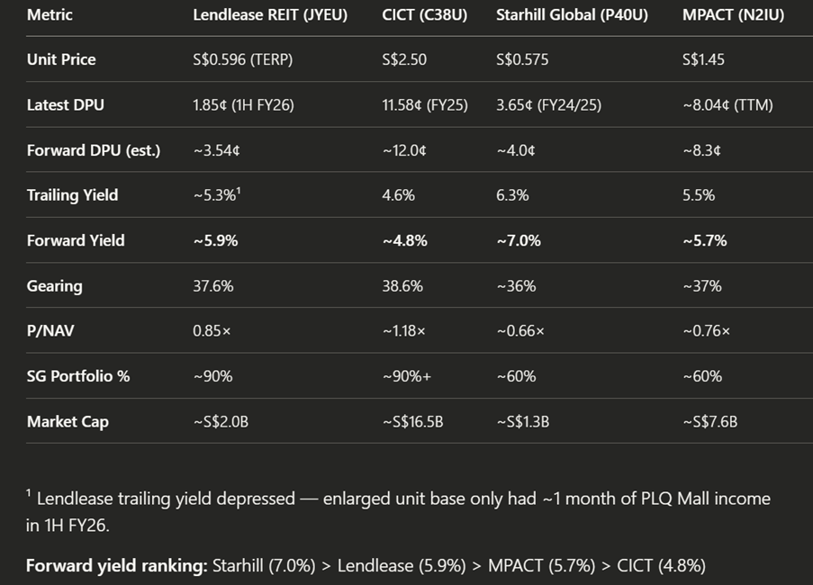Screen dimensions: 813x585
Task: Click the bold Forward Yield row label
Action: pyautogui.click(x=76, y=240)
